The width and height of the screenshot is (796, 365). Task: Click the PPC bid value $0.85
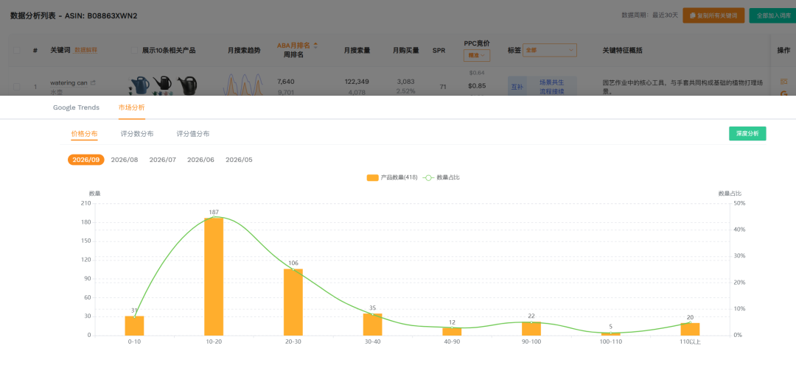pyautogui.click(x=477, y=85)
